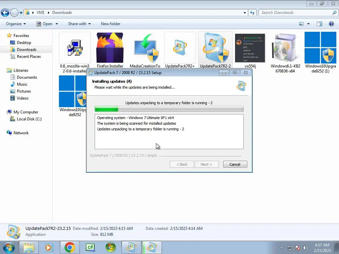Change the view with the view icon
Screen dimensions: 339x254
[x=301, y=24]
